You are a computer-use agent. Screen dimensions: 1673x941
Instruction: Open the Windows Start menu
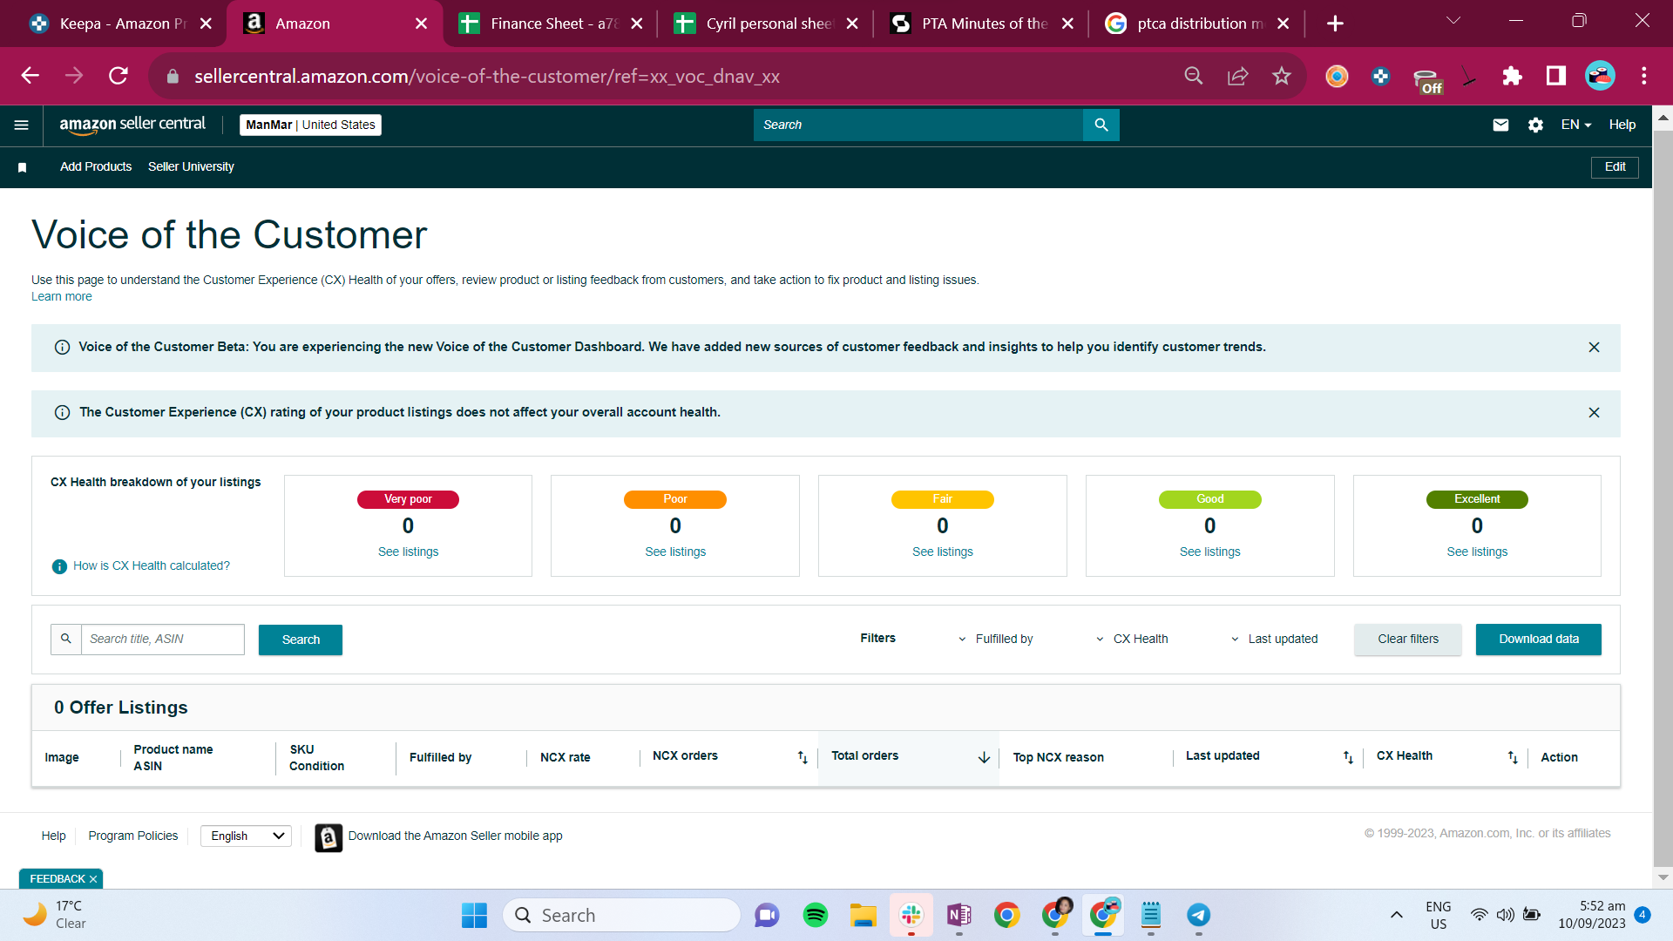[474, 915]
